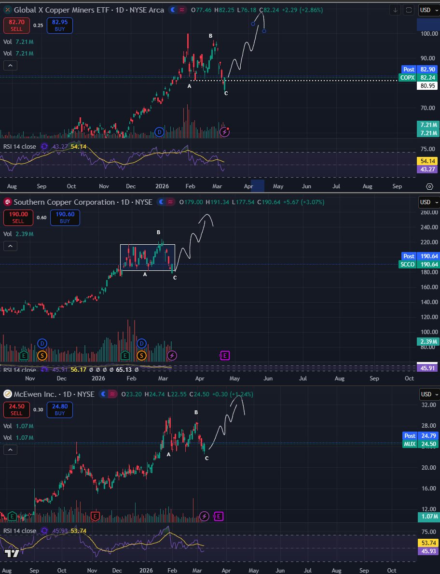Viewport: 440px width, 574px height.
Task: Click the February dividend D marker on SCCO chart
Action: point(141,343)
